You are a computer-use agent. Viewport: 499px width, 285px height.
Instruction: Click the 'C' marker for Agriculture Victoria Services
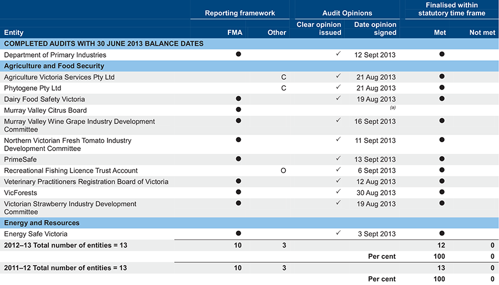click(283, 77)
